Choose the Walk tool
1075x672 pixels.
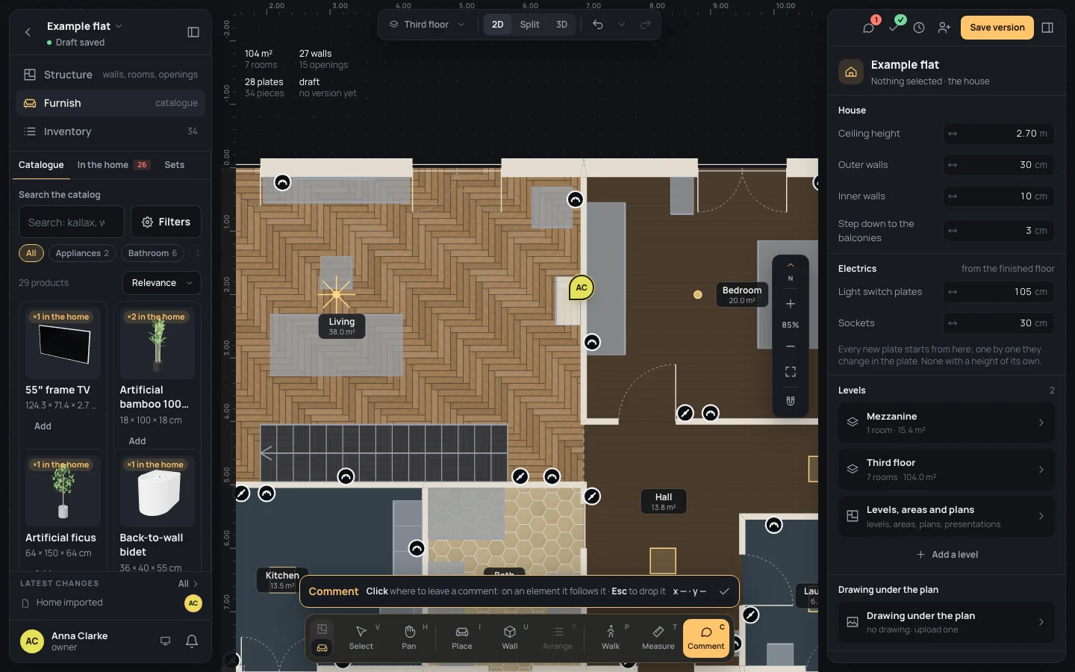(x=611, y=638)
